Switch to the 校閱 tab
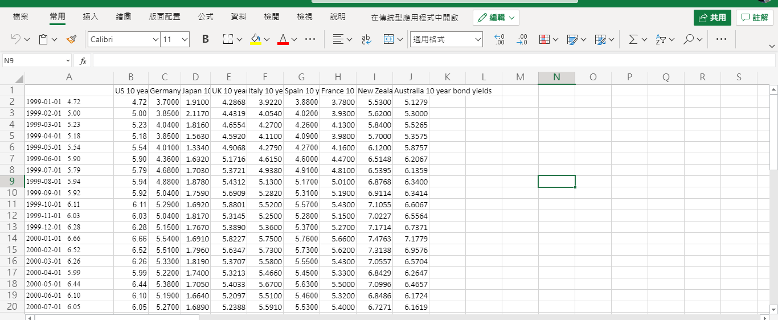This screenshot has height=320, width=778. pos(272,17)
